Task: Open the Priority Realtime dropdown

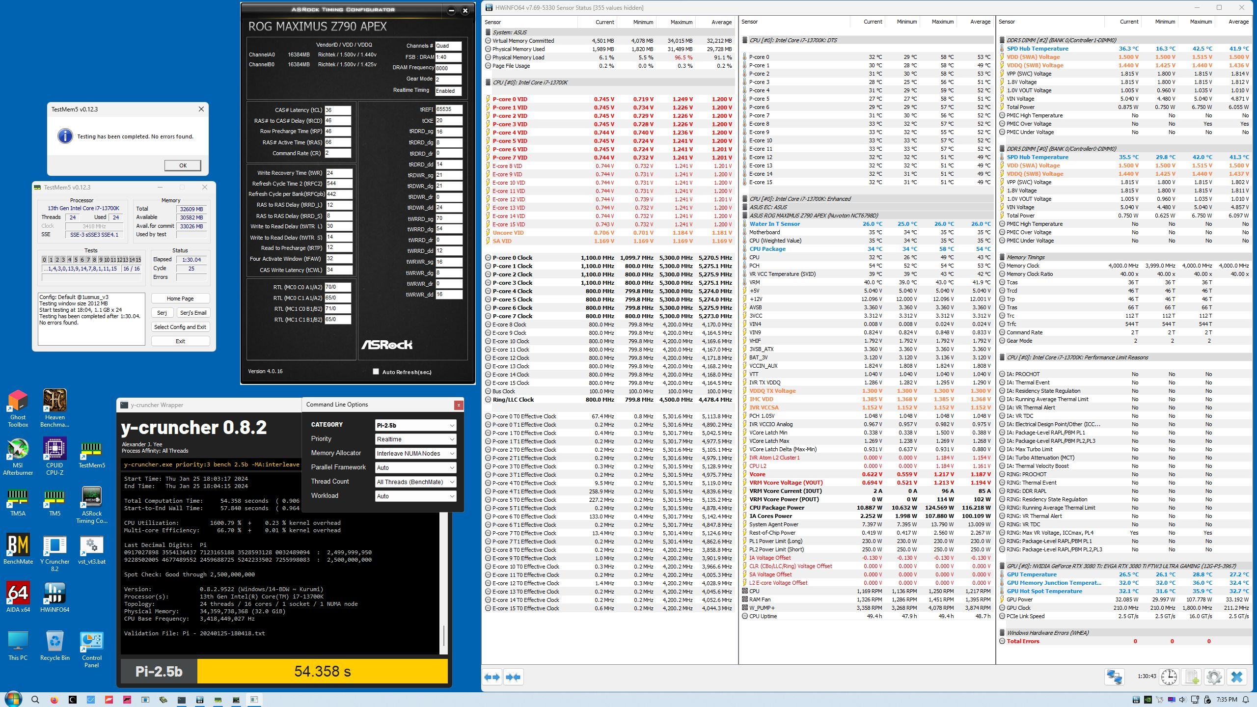Action: click(x=415, y=439)
